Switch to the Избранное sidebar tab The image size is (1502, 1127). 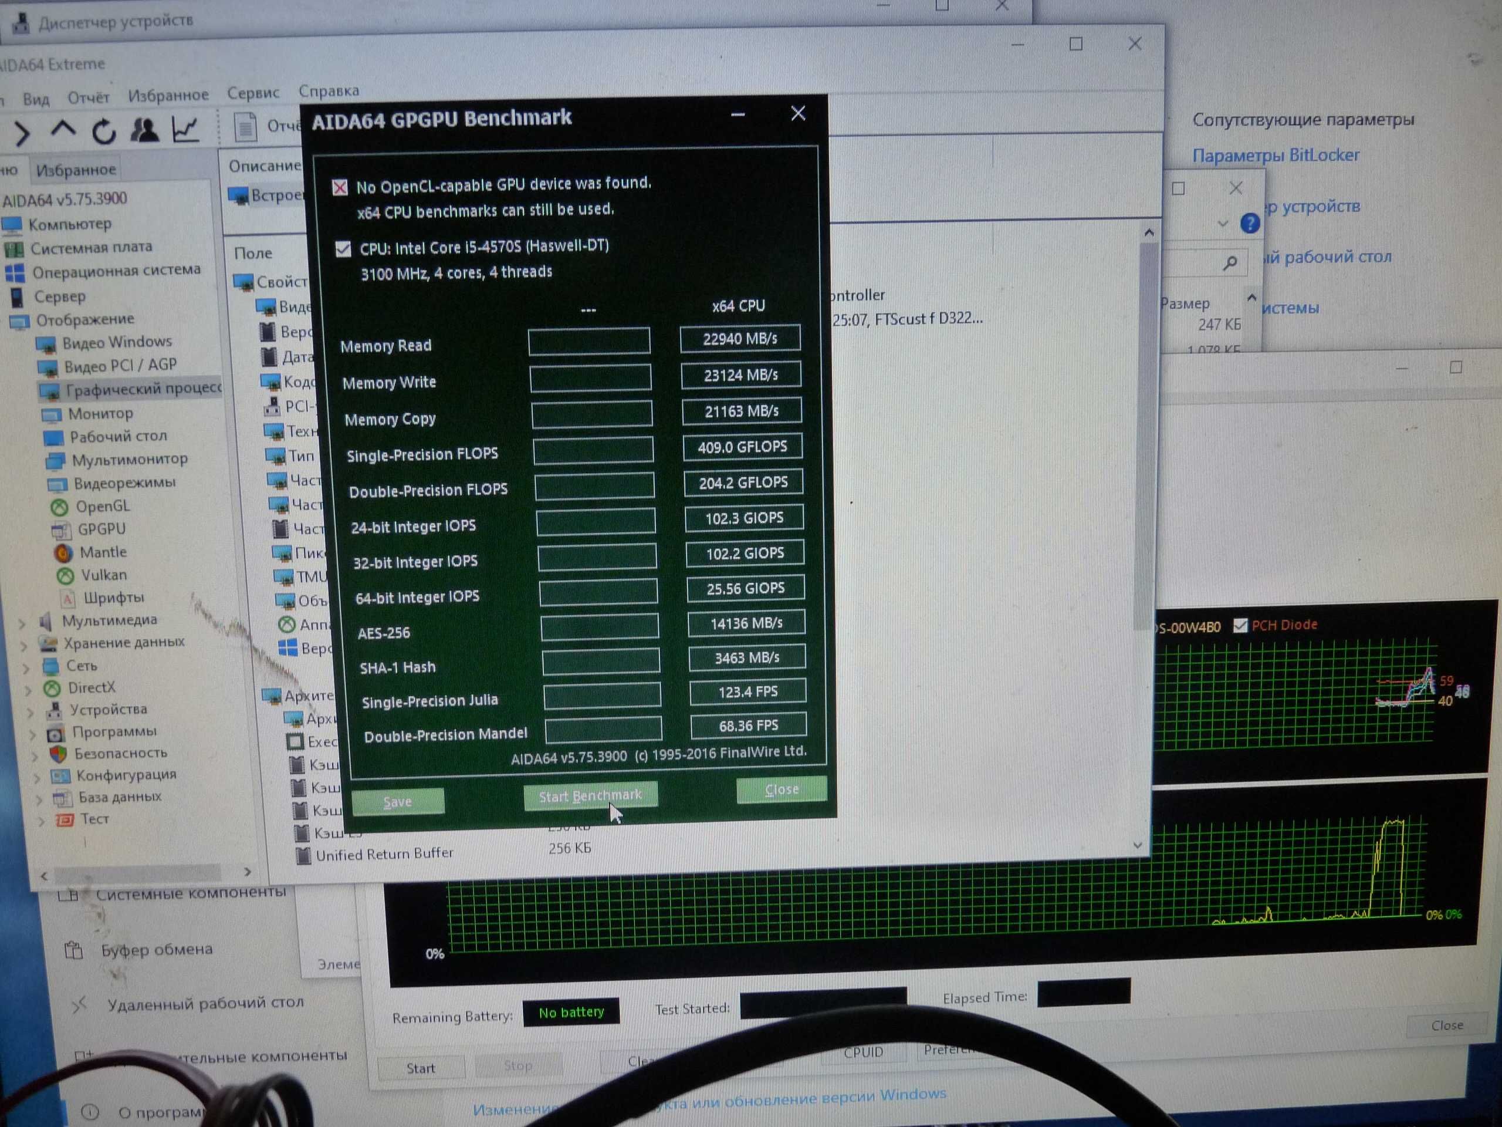(76, 169)
